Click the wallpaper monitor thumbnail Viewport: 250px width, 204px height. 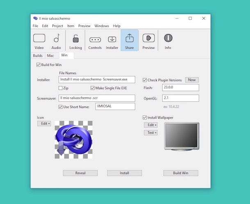(182, 136)
